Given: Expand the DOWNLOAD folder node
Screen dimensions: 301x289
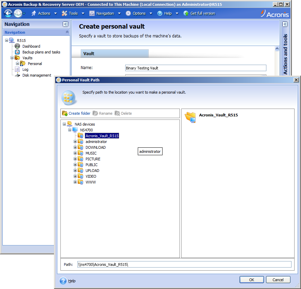Looking at the screenshot, I should 75,147.
